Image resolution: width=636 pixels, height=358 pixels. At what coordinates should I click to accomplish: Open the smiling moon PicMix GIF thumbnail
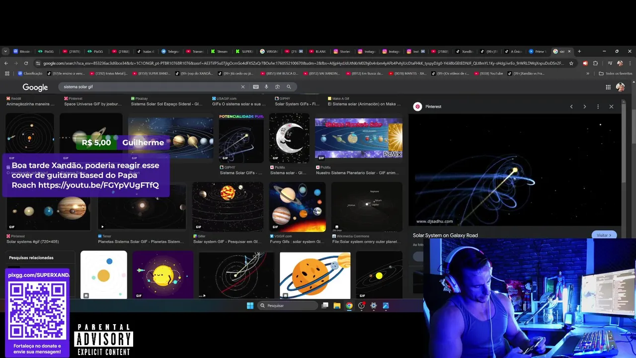[289, 138]
